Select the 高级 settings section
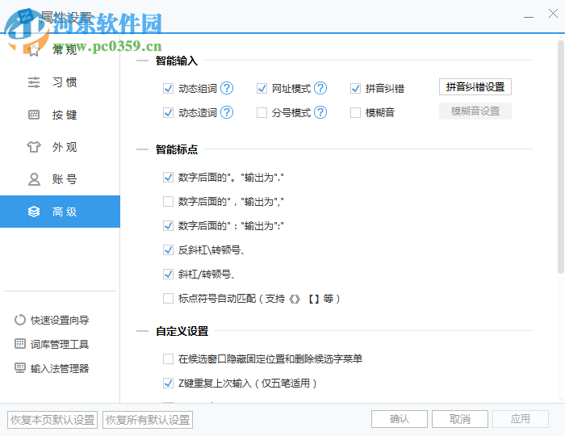The image size is (565, 436). pyautogui.click(x=60, y=212)
